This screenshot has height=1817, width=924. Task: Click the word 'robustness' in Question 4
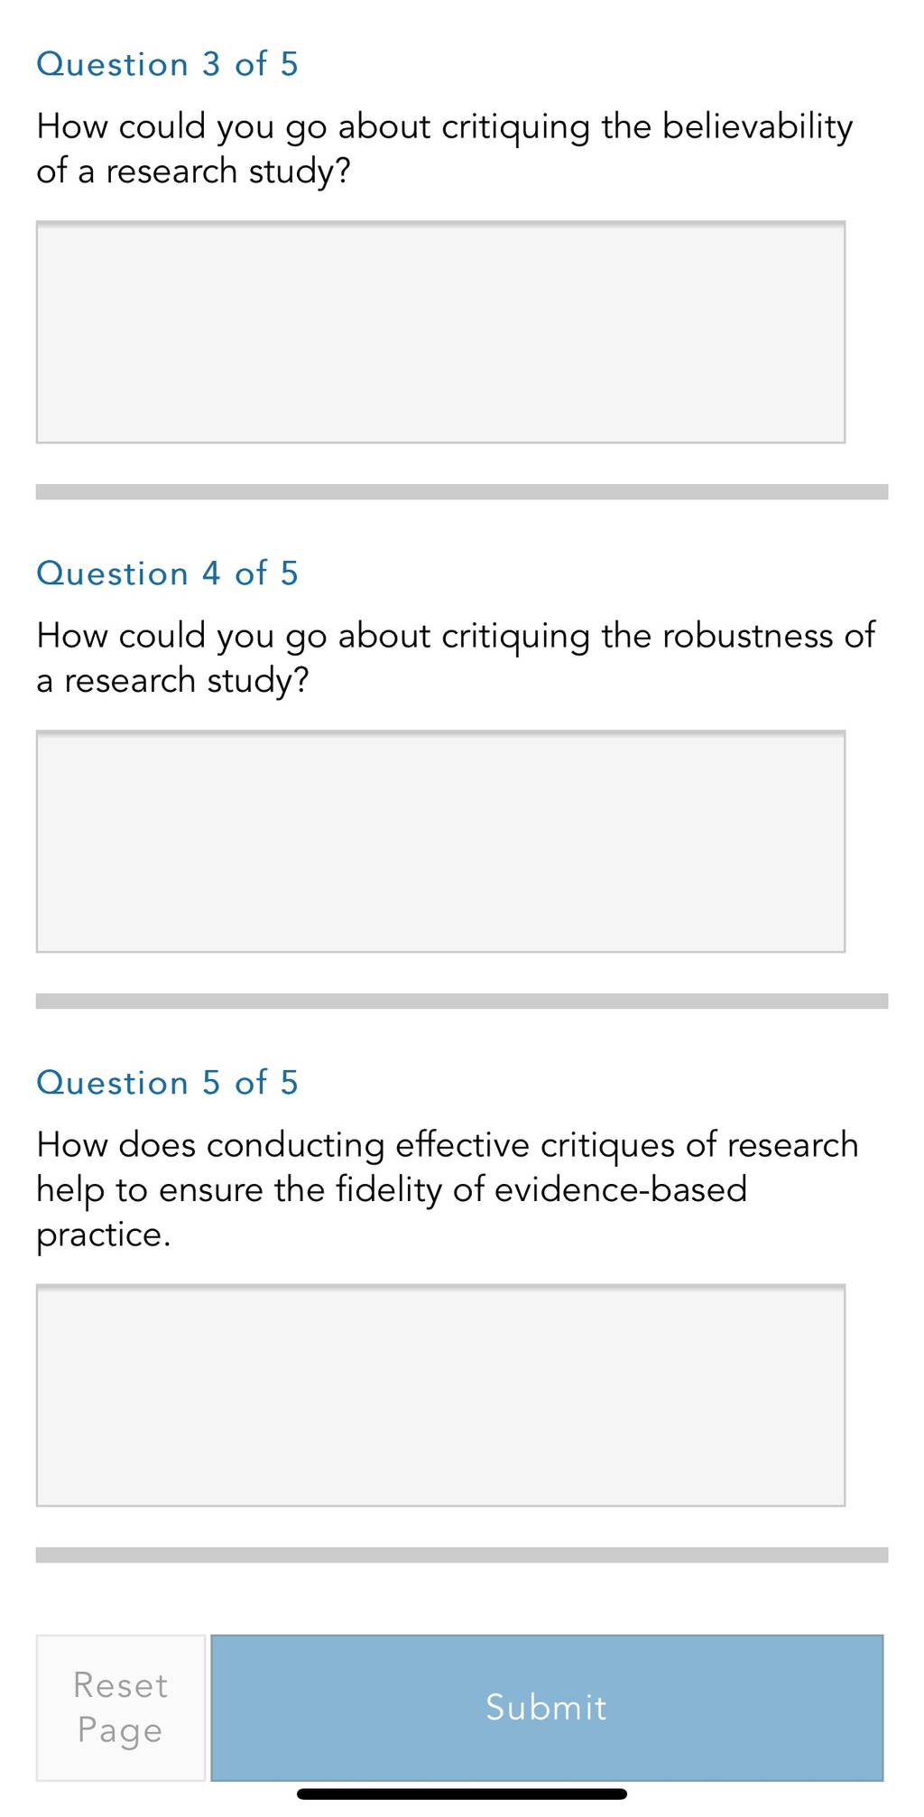tap(749, 636)
